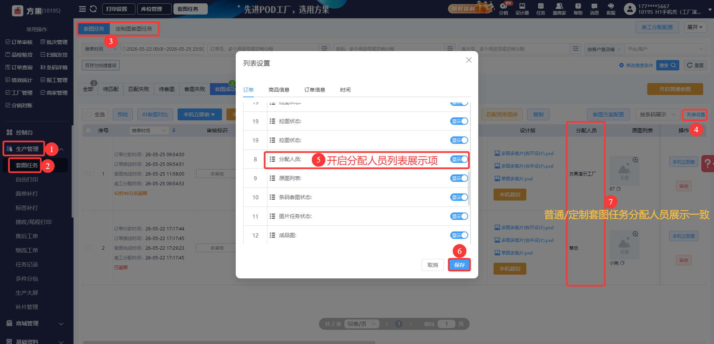Close the 列表设置 dialog with X
This screenshot has height=344, width=714.
[x=469, y=60]
